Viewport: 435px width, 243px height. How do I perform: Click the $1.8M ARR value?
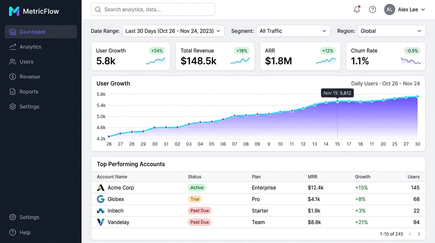[x=279, y=61]
